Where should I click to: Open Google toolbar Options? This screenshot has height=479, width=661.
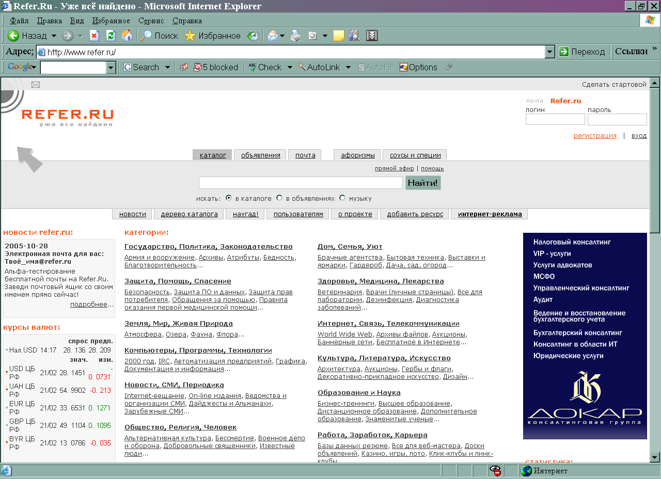point(418,67)
